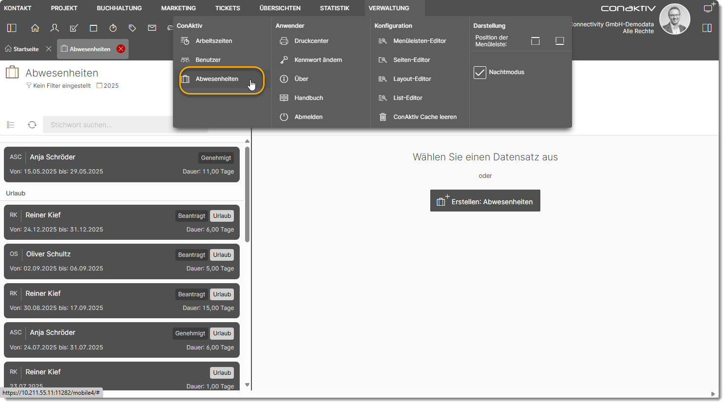
Task: Open the Kein Filter eingestellt filter
Action: point(58,86)
